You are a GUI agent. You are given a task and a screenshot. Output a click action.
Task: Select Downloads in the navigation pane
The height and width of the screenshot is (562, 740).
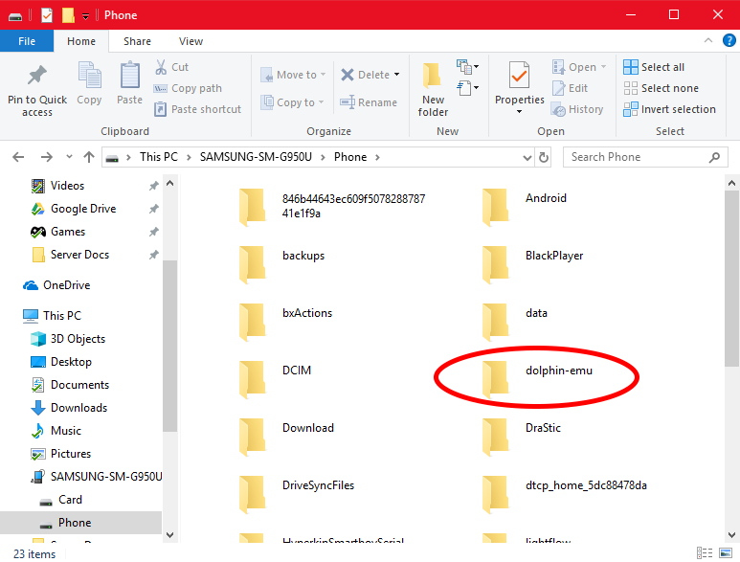[78, 408]
